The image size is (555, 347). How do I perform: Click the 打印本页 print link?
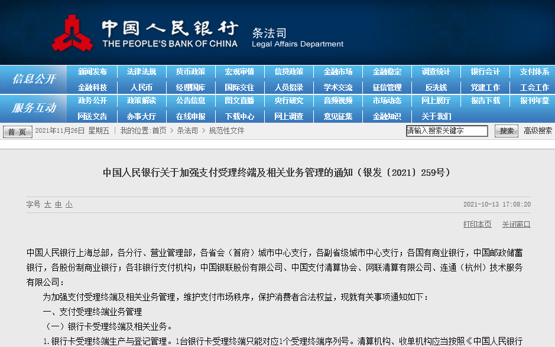476,225
